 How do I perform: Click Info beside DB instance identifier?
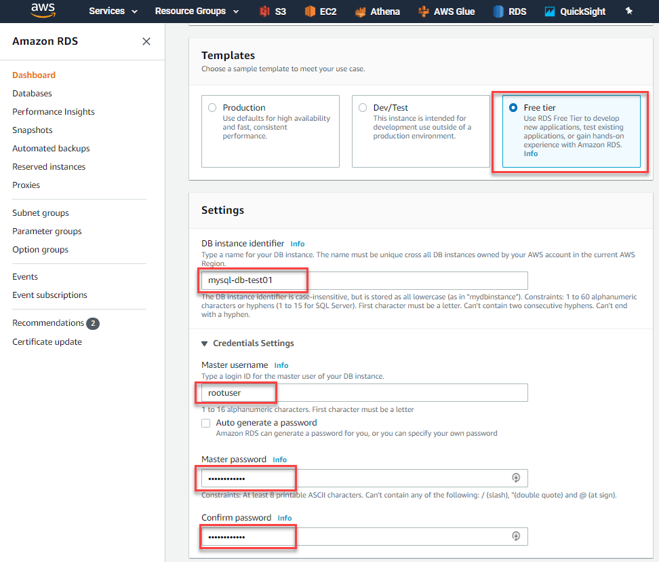(297, 244)
